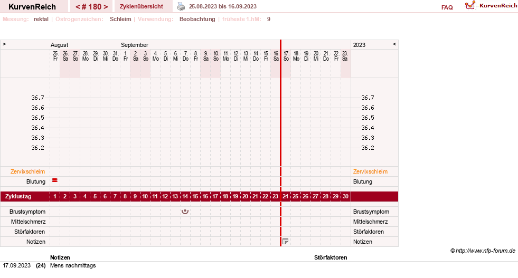Click the 2023 year label

(359, 45)
